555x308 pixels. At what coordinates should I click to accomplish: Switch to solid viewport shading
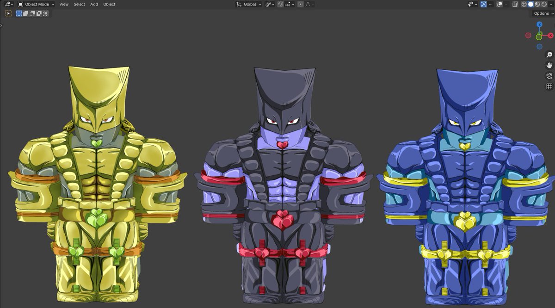(x=530, y=4)
